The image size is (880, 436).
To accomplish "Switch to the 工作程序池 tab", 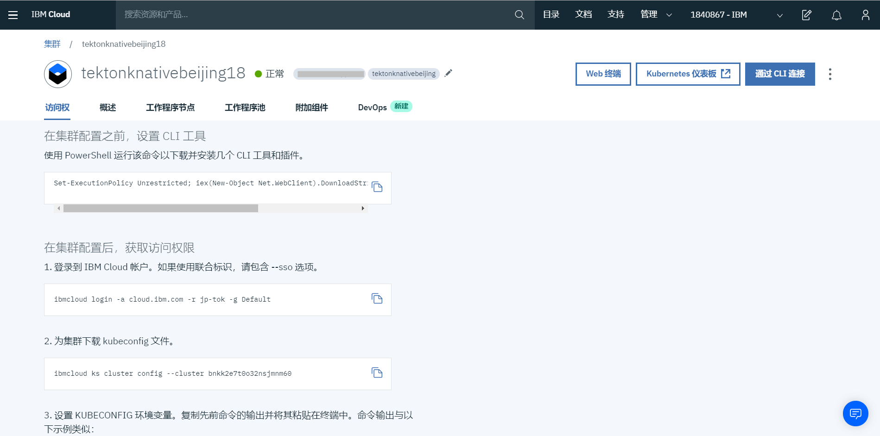I will point(245,107).
